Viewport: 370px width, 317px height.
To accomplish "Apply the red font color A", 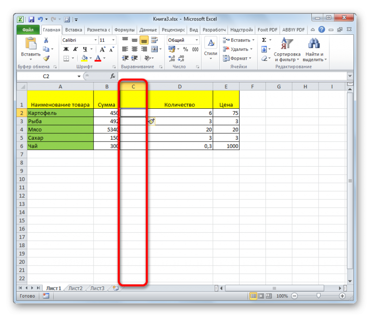I will coord(98,58).
